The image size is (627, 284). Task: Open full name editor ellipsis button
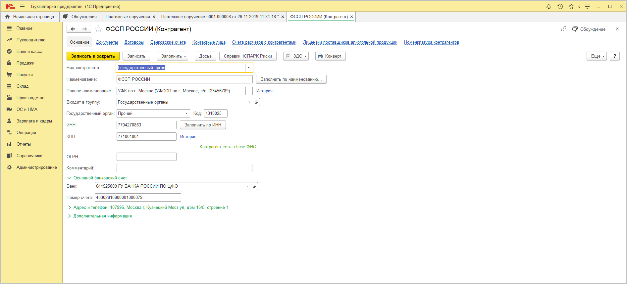249,91
